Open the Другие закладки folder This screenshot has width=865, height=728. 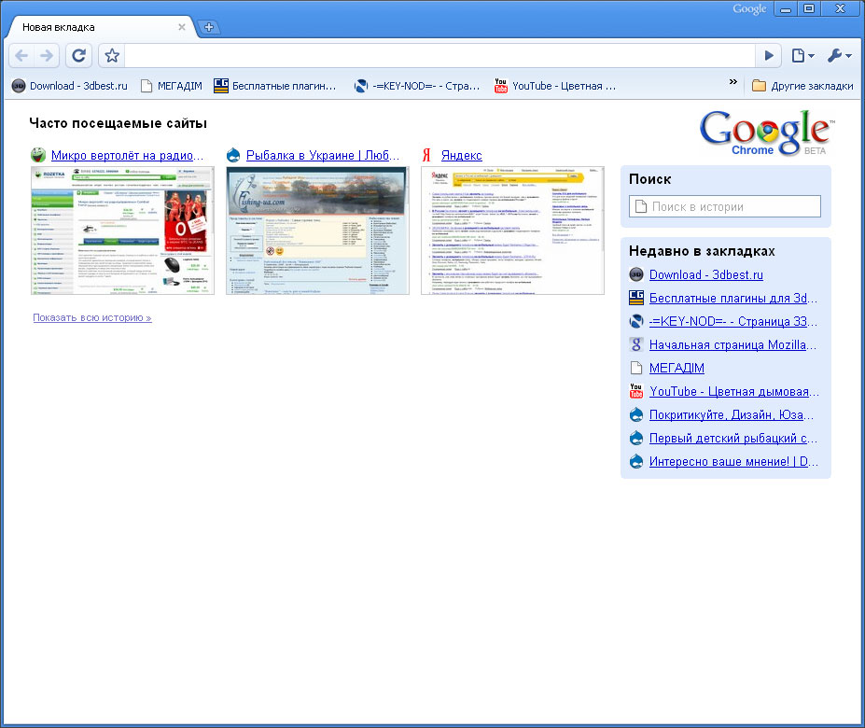pos(802,86)
